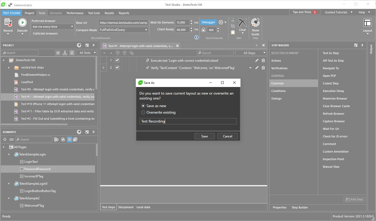The height and width of the screenshot is (221, 376).
Task: Uncheck the step 2 enabled checkbox
Action: tap(117, 68)
